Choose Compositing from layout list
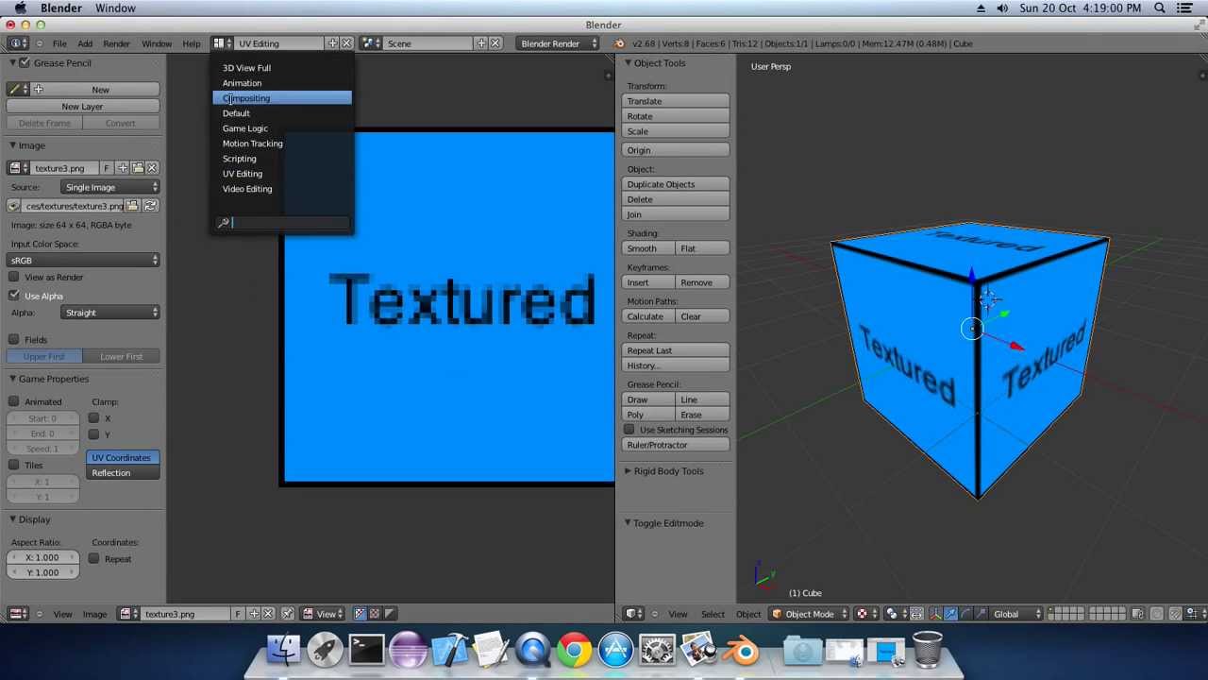Screen dimensions: 1208x680 283,98
